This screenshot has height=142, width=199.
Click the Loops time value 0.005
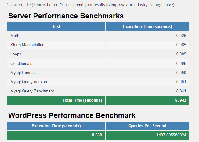[x=181, y=54]
